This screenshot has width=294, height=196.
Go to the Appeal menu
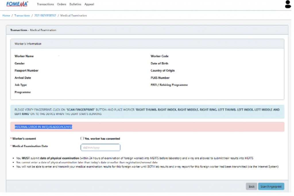pos(89,4)
